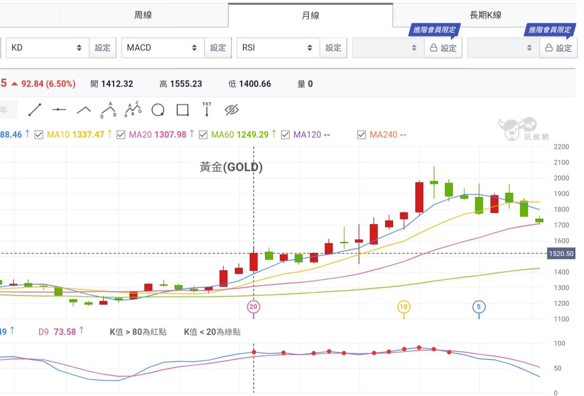Toggle the MA240 moving average checkbox
Screen dimensions: 584x396
coord(362,135)
